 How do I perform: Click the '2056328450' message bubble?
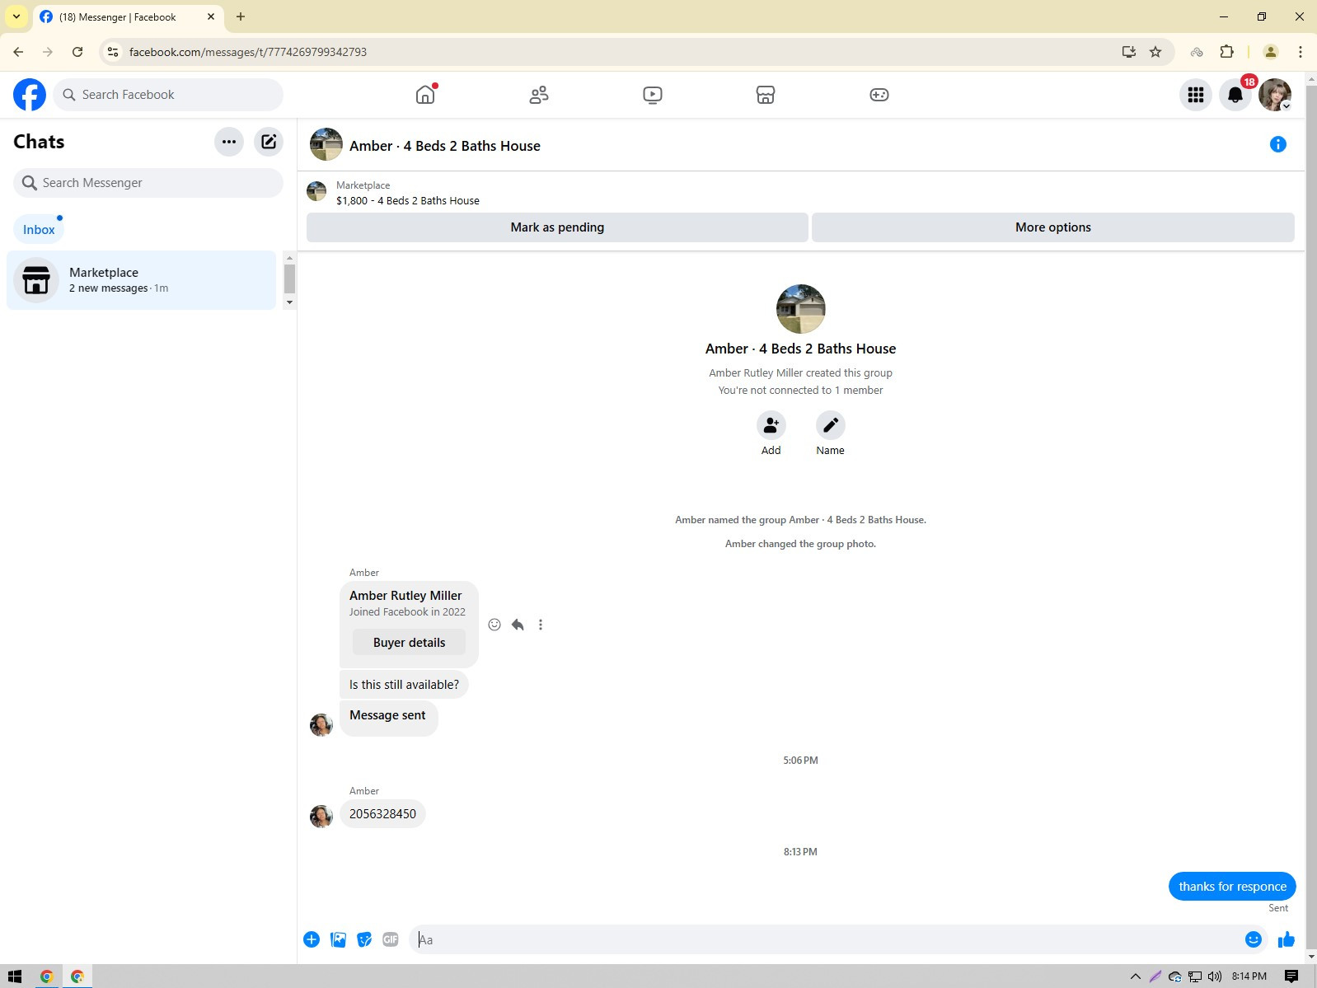pyautogui.click(x=383, y=814)
